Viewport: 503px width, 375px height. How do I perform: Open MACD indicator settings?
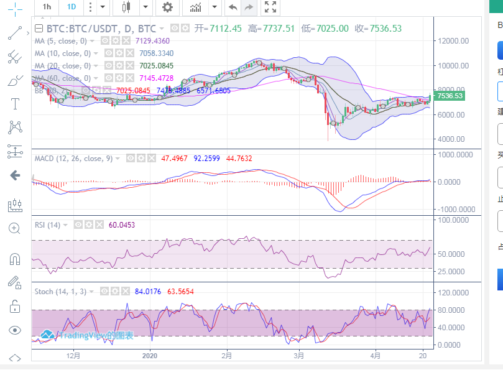coord(141,158)
